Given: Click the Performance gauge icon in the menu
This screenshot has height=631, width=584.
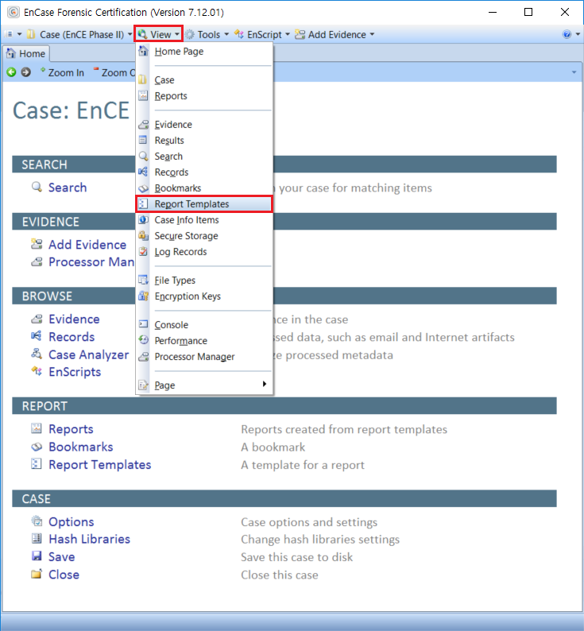Looking at the screenshot, I should click(143, 340).
